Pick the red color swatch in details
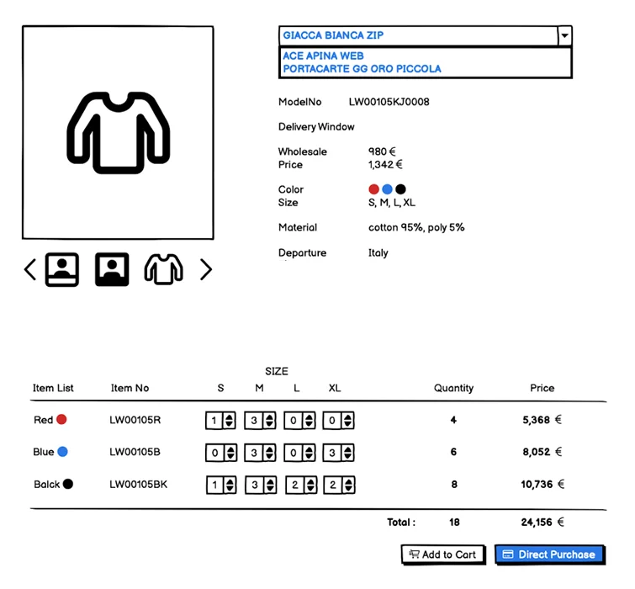The height and width of the screenshot is (589, 635). [x=373, y=189]
